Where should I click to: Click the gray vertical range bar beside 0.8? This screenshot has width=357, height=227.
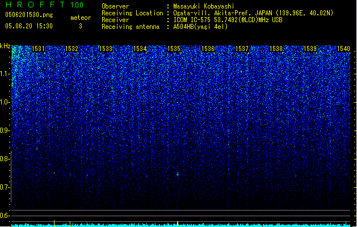tap(11, 176)
